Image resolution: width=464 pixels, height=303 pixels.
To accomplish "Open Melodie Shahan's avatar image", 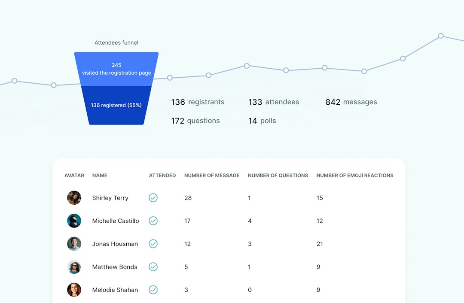I will (x=74, y=290).
